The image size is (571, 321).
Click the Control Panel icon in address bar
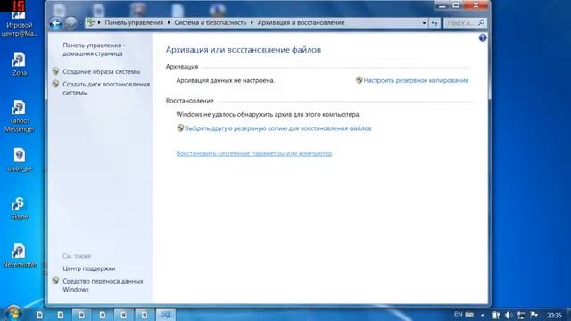(x=90, y=22)
